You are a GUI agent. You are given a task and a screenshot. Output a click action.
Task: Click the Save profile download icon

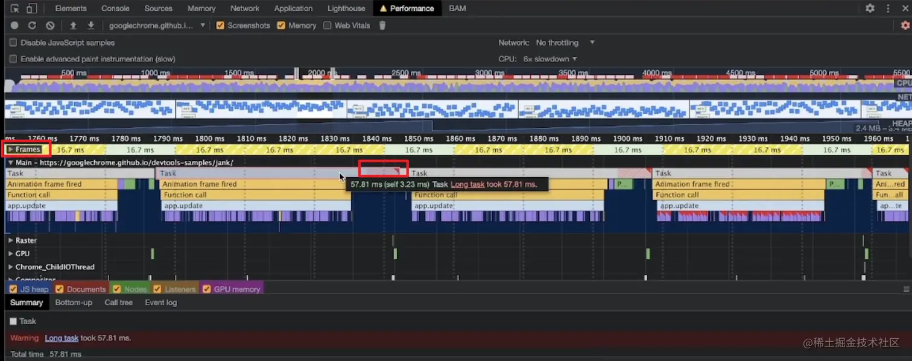point(91,25)
